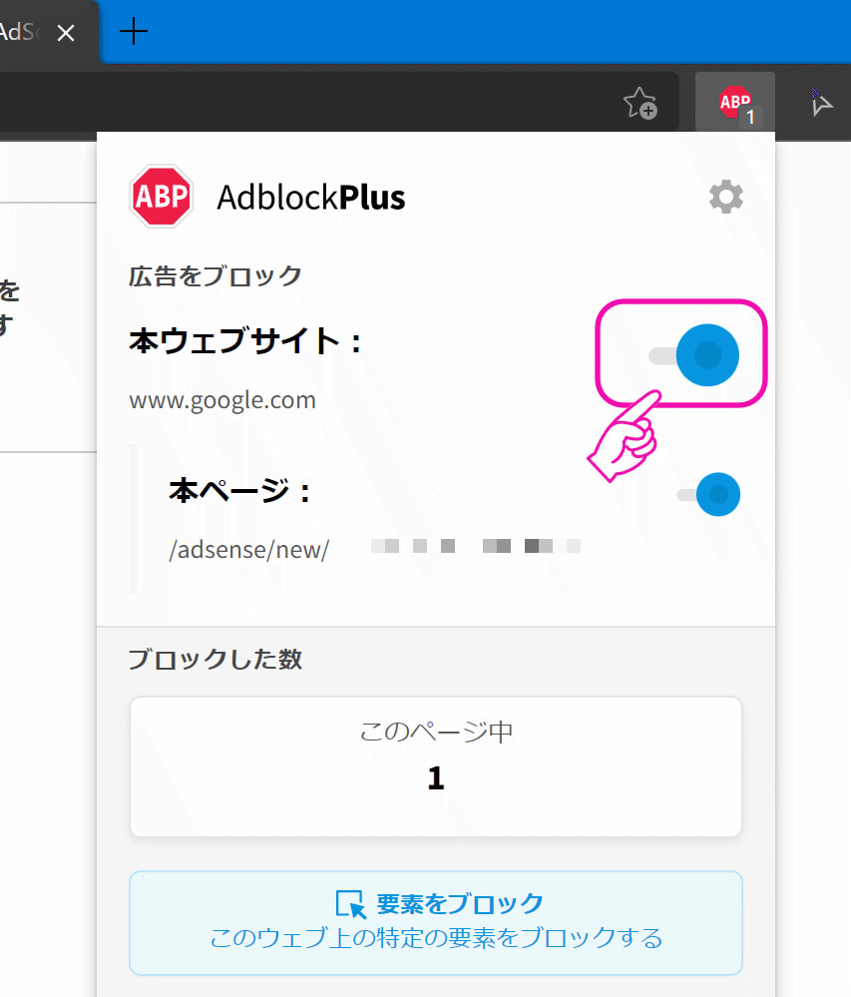Click the 広告をブロック heading
The height and width of the screenshot is (997, 851).
click(x=214, y=276)
